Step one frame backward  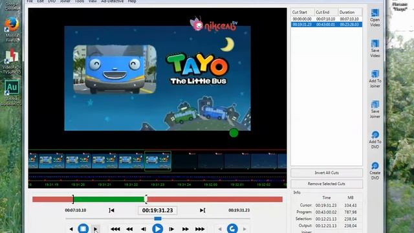pos(144,229)
